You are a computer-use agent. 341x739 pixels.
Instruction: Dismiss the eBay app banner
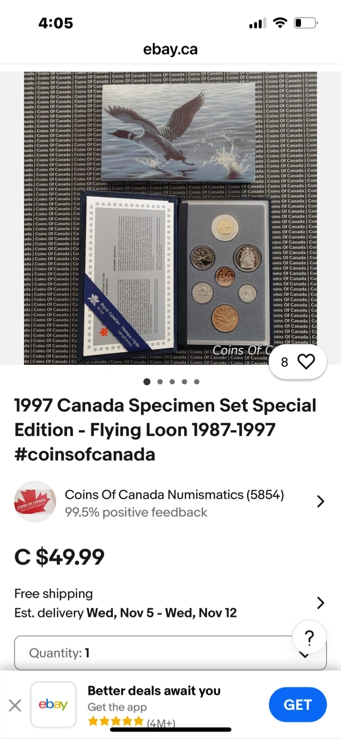pyautogui.click(x=15, y=705)
